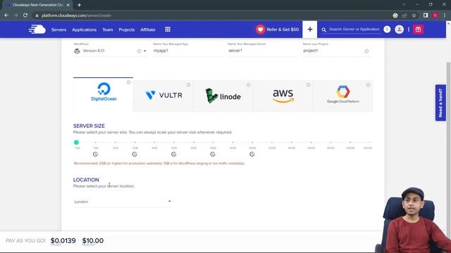Open the Affiliate menu item
The width and height of the screenshot is (451, 253).
click(x=148, y=30)
